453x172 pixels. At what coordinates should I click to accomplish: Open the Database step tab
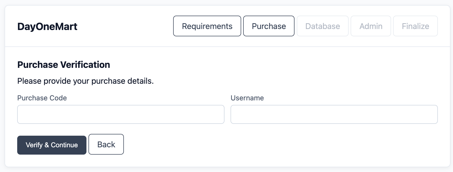(323, 26)
